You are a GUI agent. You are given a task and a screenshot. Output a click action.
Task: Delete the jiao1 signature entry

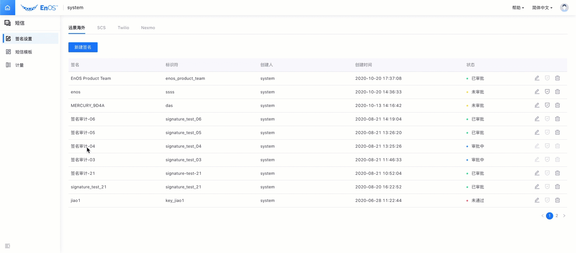pyautogui.click(x=557, y=200)
